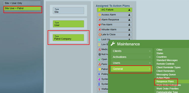Click the Type Patrol Company field
The width and height of the screenshot is (189, 93).
(x=68, y=38)
